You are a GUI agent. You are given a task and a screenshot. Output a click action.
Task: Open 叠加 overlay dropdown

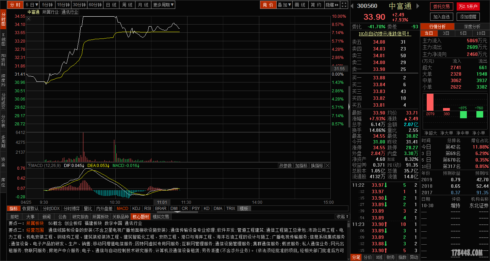[284, 5]
